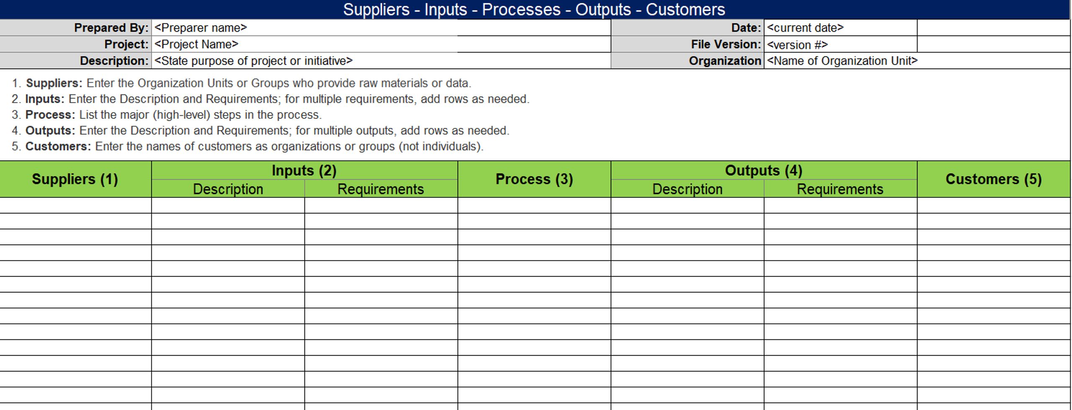Viewport: 1072px width, 410px height.
Task: Select 'Requirements' subheader under Inputs (2)
Action: (381, 189)
